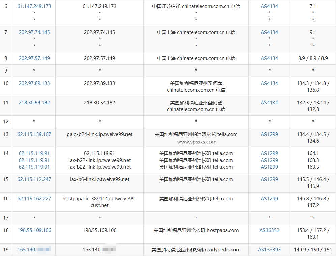Open IP link 218.30.54.182 in hop 11
Screen dimensions: 336x256
click(34, 103)
